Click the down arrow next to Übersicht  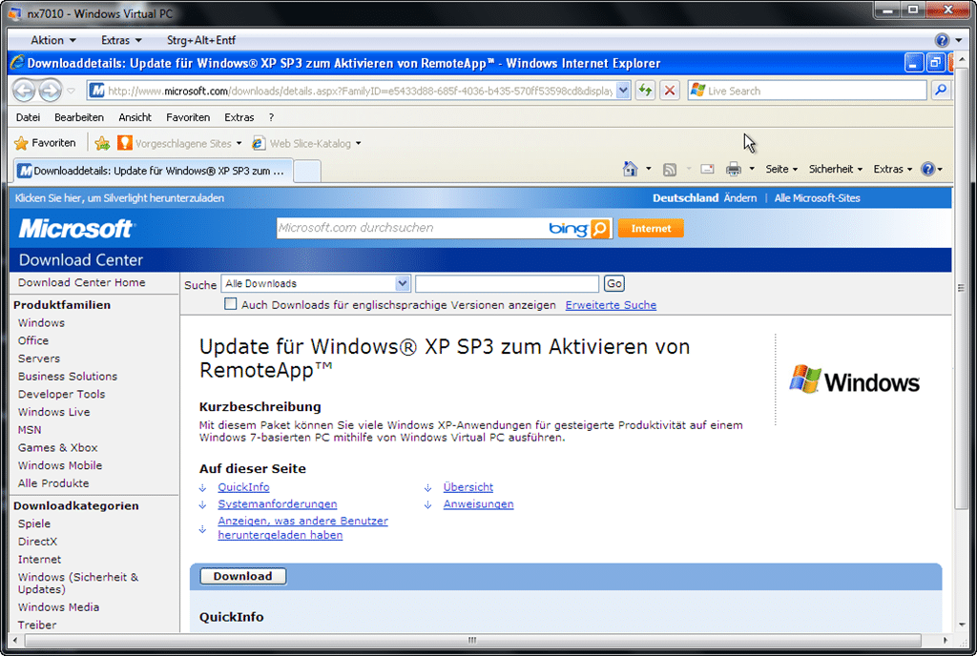[428, 488]
